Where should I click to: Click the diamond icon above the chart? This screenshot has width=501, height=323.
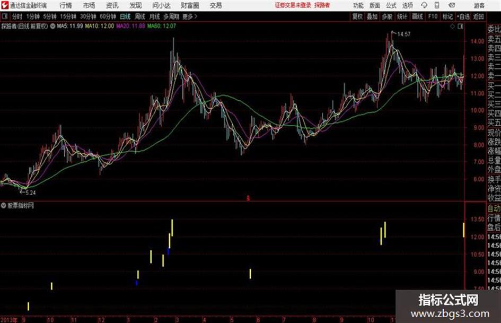tap(452, 27)
